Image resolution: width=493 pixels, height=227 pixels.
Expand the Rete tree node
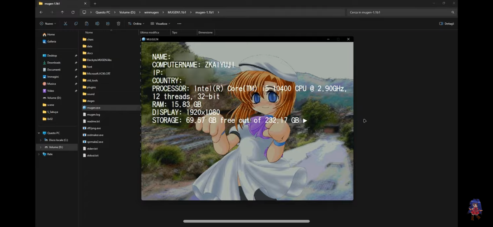(39, 154)
